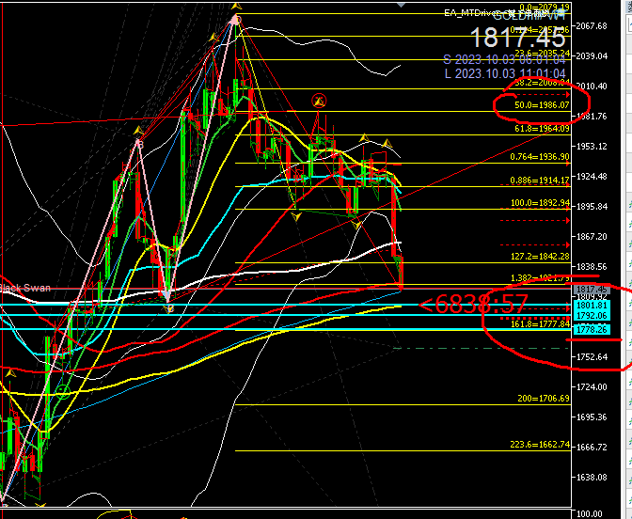Select Fibonacci label 50.0=1986.07

542,105
